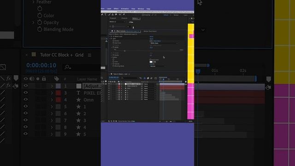
Task: Click the 02s mark on timeline ruler
Action: 243,71
